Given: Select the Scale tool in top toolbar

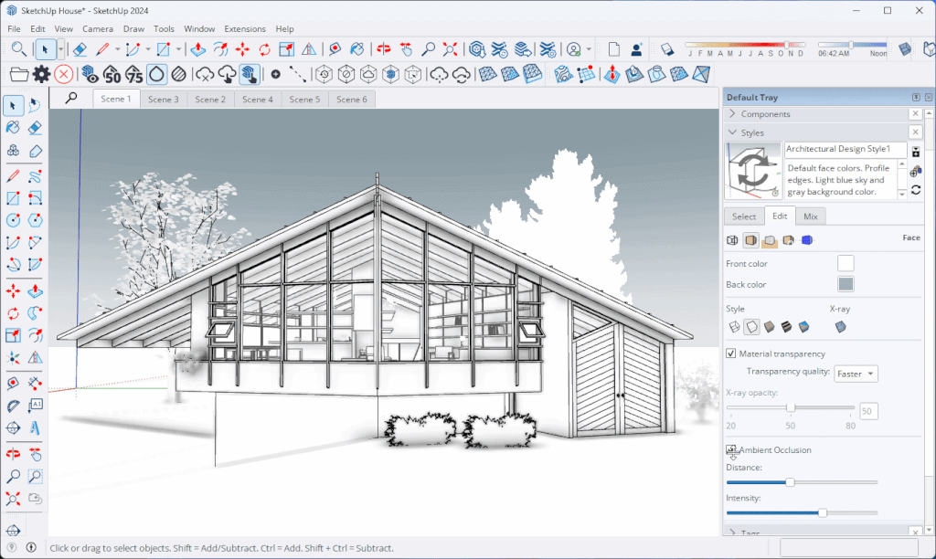Looking at the screenshot, I should click(x=286, y=49).
